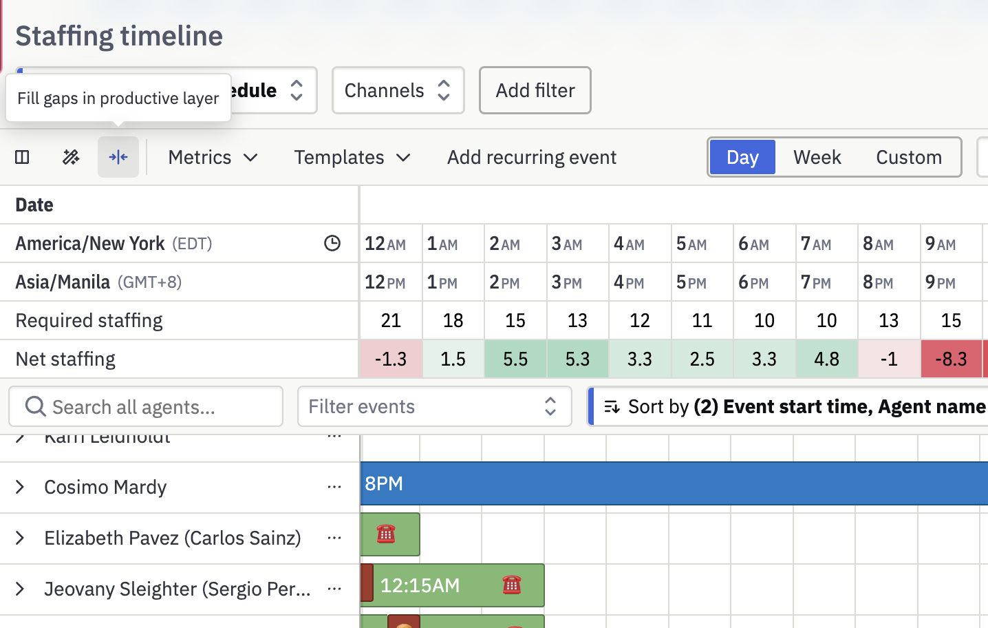Click the magic wand auto-schedule icon
Viewport: 988px width, 628px height.
coord(71,157)
